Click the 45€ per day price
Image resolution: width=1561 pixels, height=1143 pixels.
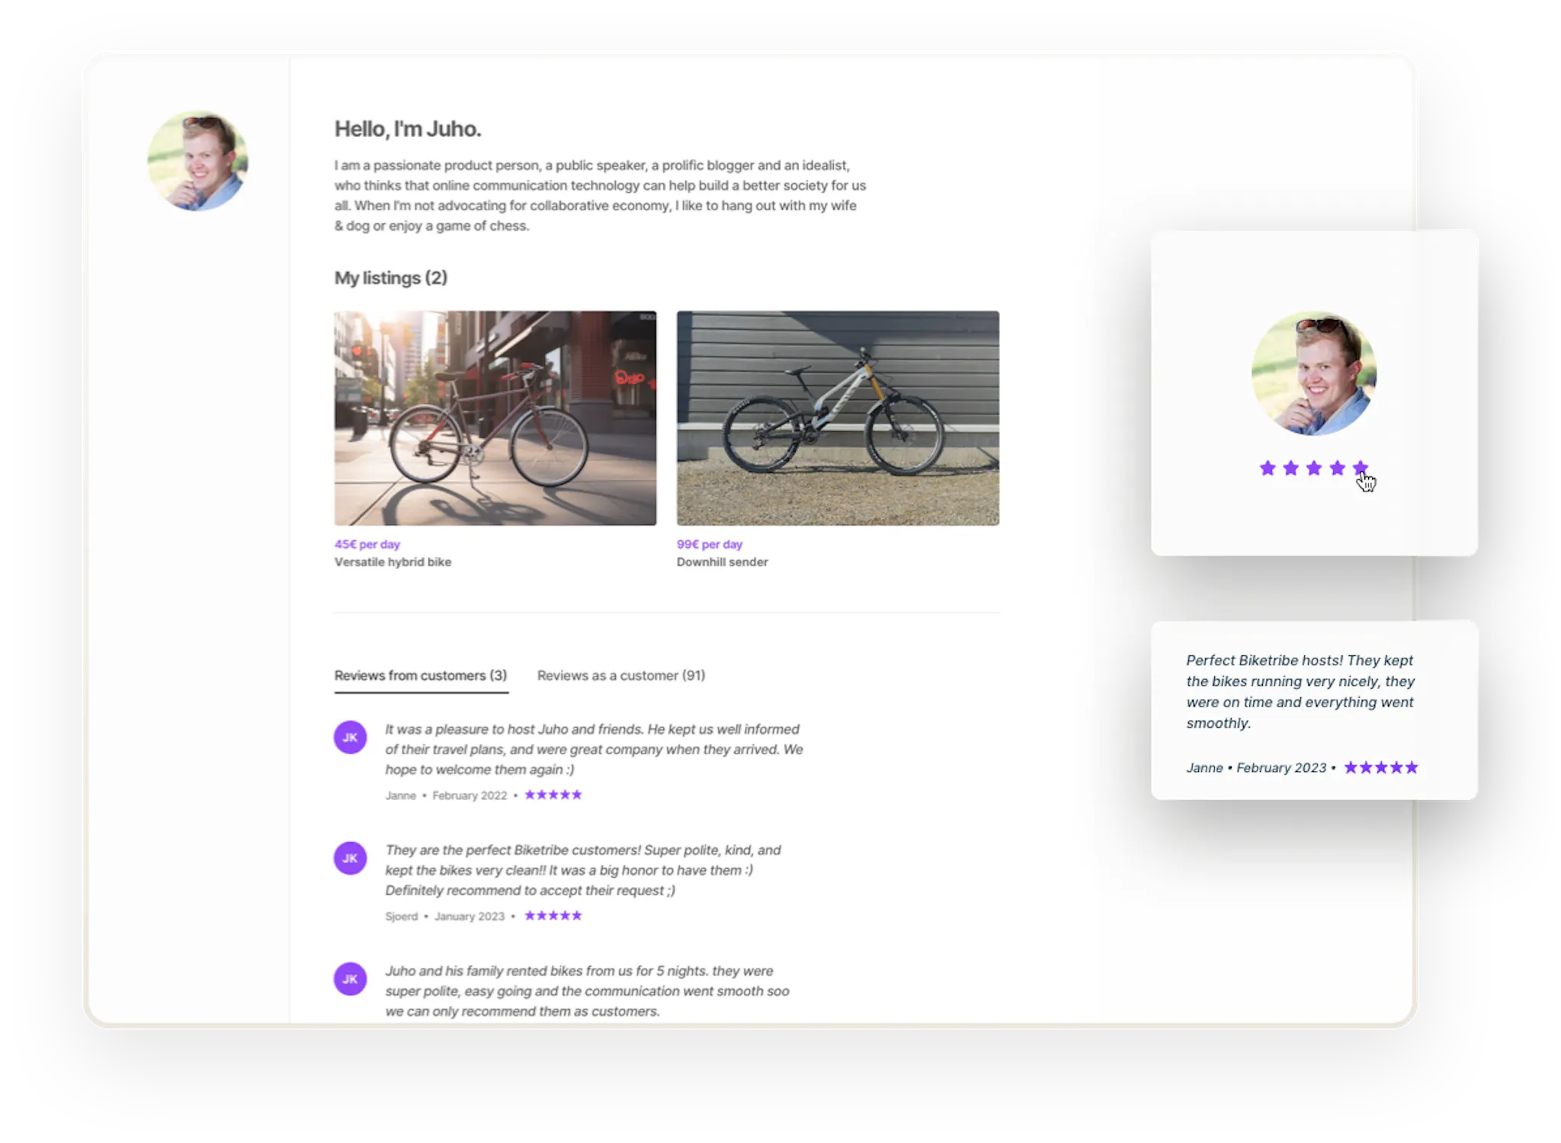point(367,544)
